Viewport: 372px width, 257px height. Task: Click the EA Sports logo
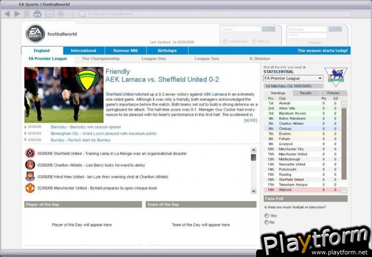point(36,33)
